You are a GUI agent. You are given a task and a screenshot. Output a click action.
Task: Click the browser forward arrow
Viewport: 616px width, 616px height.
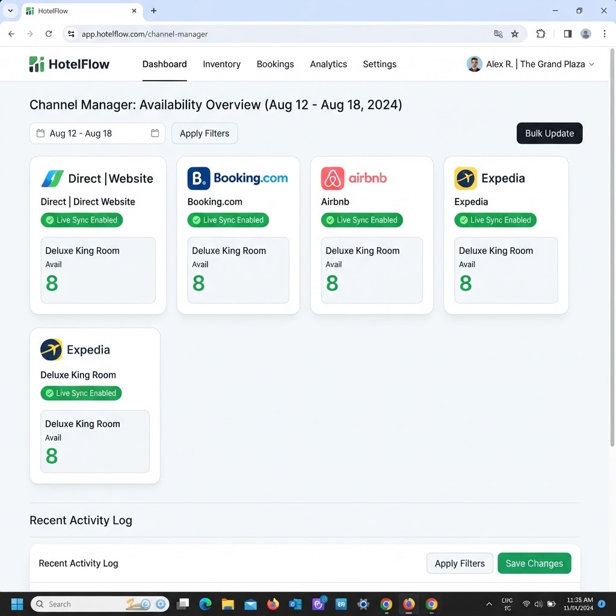click(30, 34)
